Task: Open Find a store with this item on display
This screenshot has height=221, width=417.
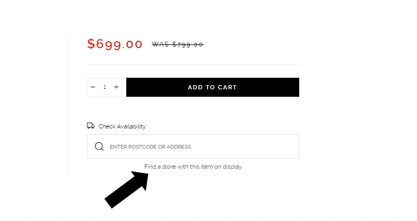Action: 193,167
